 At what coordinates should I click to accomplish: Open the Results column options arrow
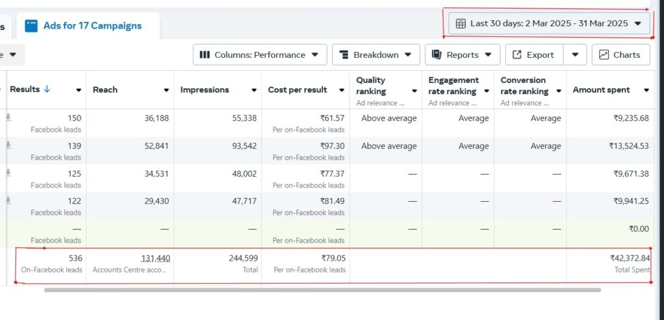(78, 90)
